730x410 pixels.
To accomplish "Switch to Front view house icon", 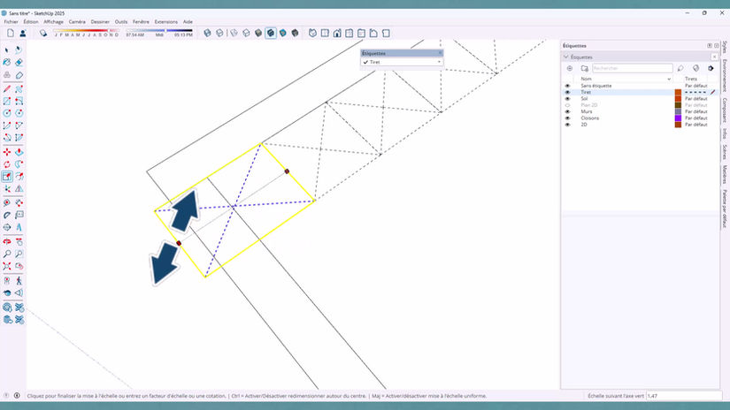I will [x=337, y=33].
